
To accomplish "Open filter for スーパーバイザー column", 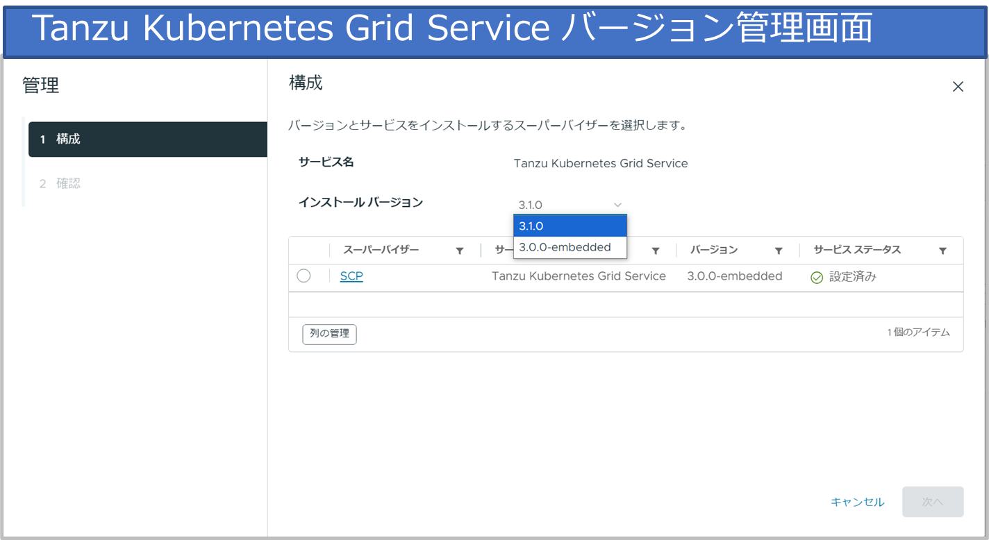I will tap(460, 251).
